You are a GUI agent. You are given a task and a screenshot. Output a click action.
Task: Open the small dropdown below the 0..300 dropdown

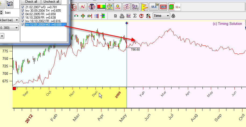(2, 36)
